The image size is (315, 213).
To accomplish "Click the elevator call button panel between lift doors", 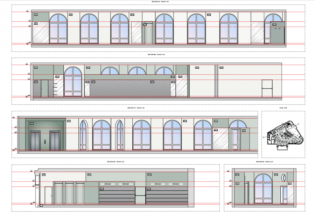I will 45,142.
